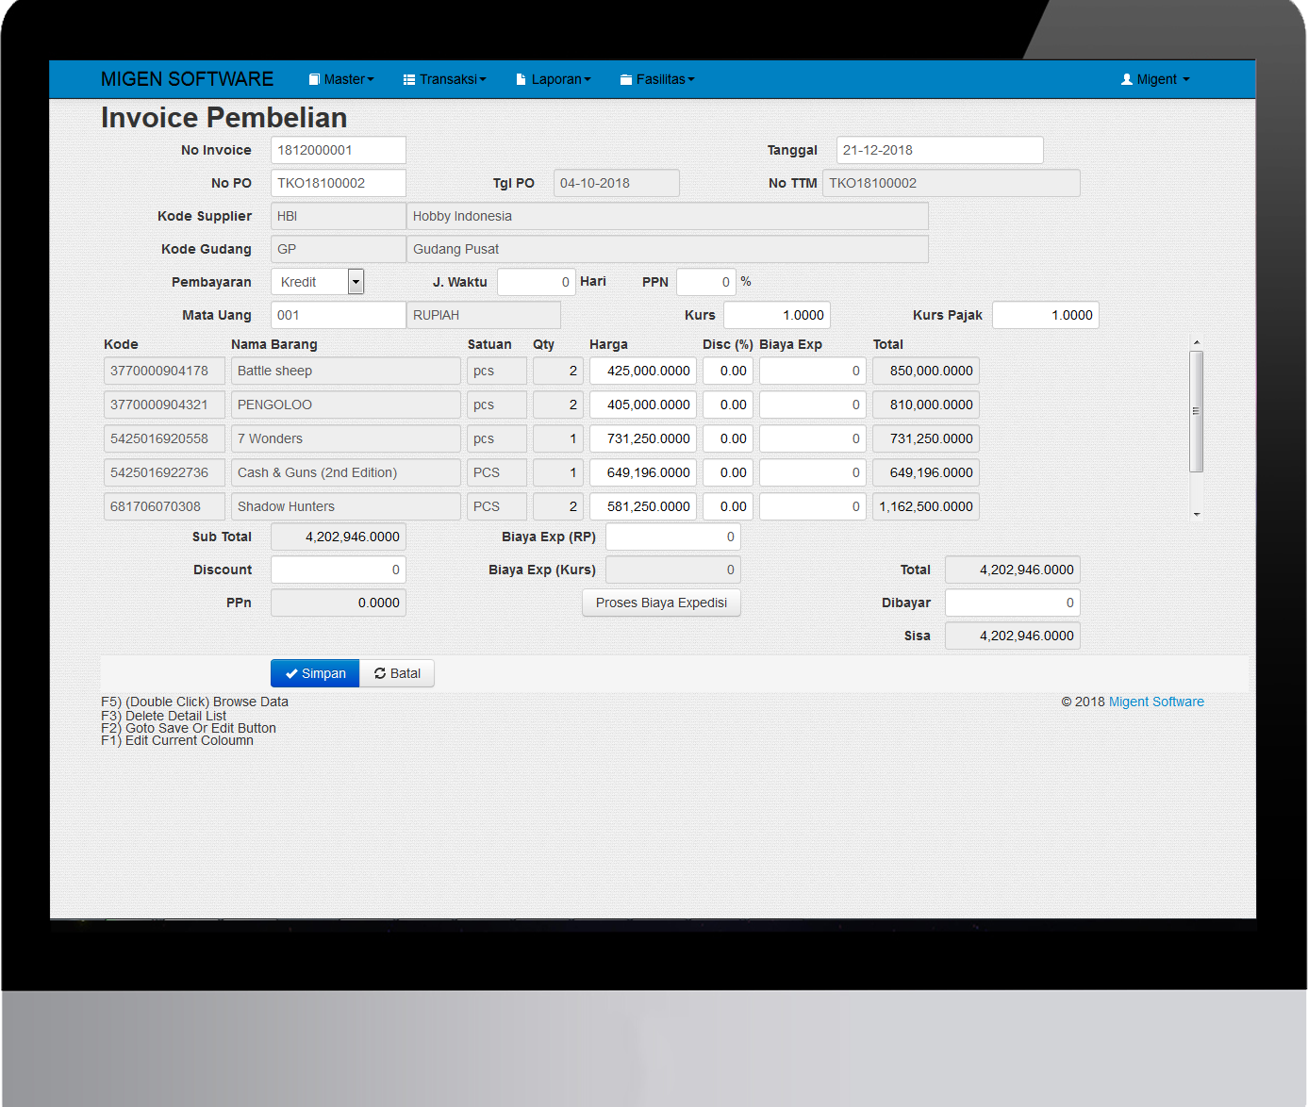Select the 'PENGOLOO' name cell

coord(346,405)
